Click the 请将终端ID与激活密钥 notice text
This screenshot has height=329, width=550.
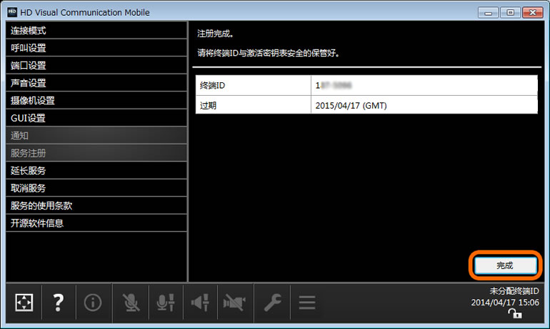pyautogui.click(x=268, y=53)
